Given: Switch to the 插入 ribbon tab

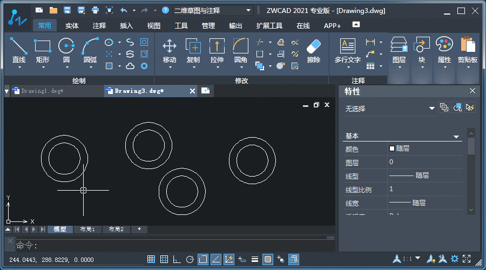Looking at the screenshot, I should tap(126, 25).
